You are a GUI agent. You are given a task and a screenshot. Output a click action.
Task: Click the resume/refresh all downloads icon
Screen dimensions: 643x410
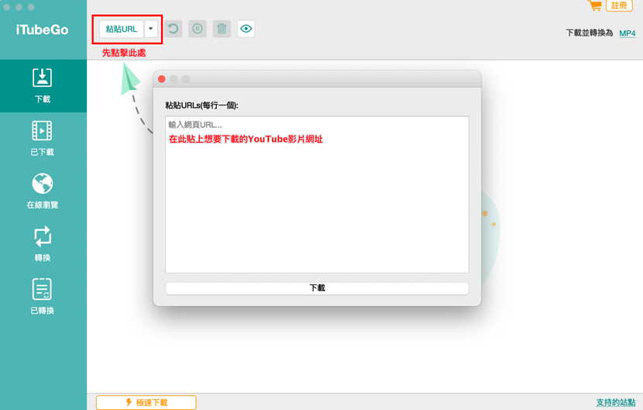pyautogui.click(x=174, y=29)
